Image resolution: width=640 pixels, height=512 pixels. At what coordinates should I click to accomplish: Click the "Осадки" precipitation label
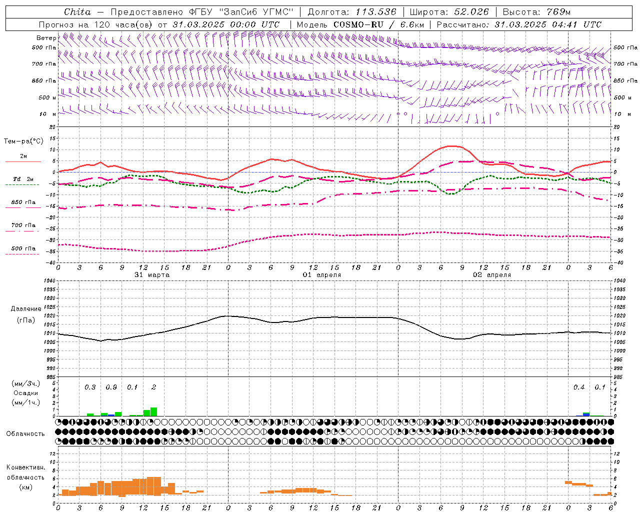tap(25, 393)
